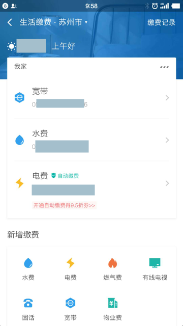This screenshot has height=326, width=183.
Task: Open the 我家 three-dots more menu
Action: (164, 67)
